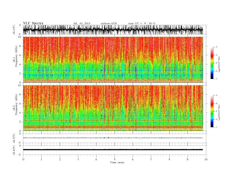The image size is (232, 179).
Task: Click the ch.1 frequency spectrogram panel
Action: 115,60
